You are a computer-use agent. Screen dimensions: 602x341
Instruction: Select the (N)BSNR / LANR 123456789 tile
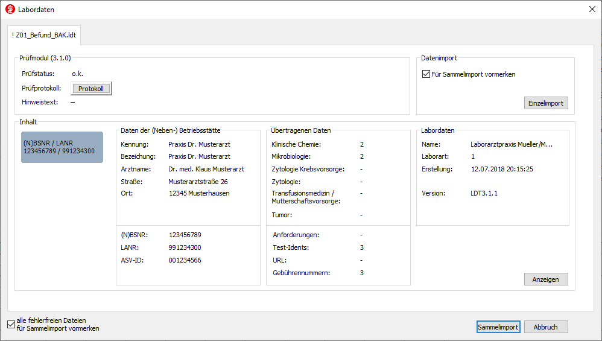tap(62, 147)
